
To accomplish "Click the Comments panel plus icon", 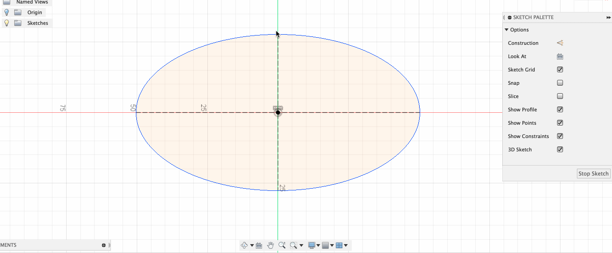I will tap(103, 245).
